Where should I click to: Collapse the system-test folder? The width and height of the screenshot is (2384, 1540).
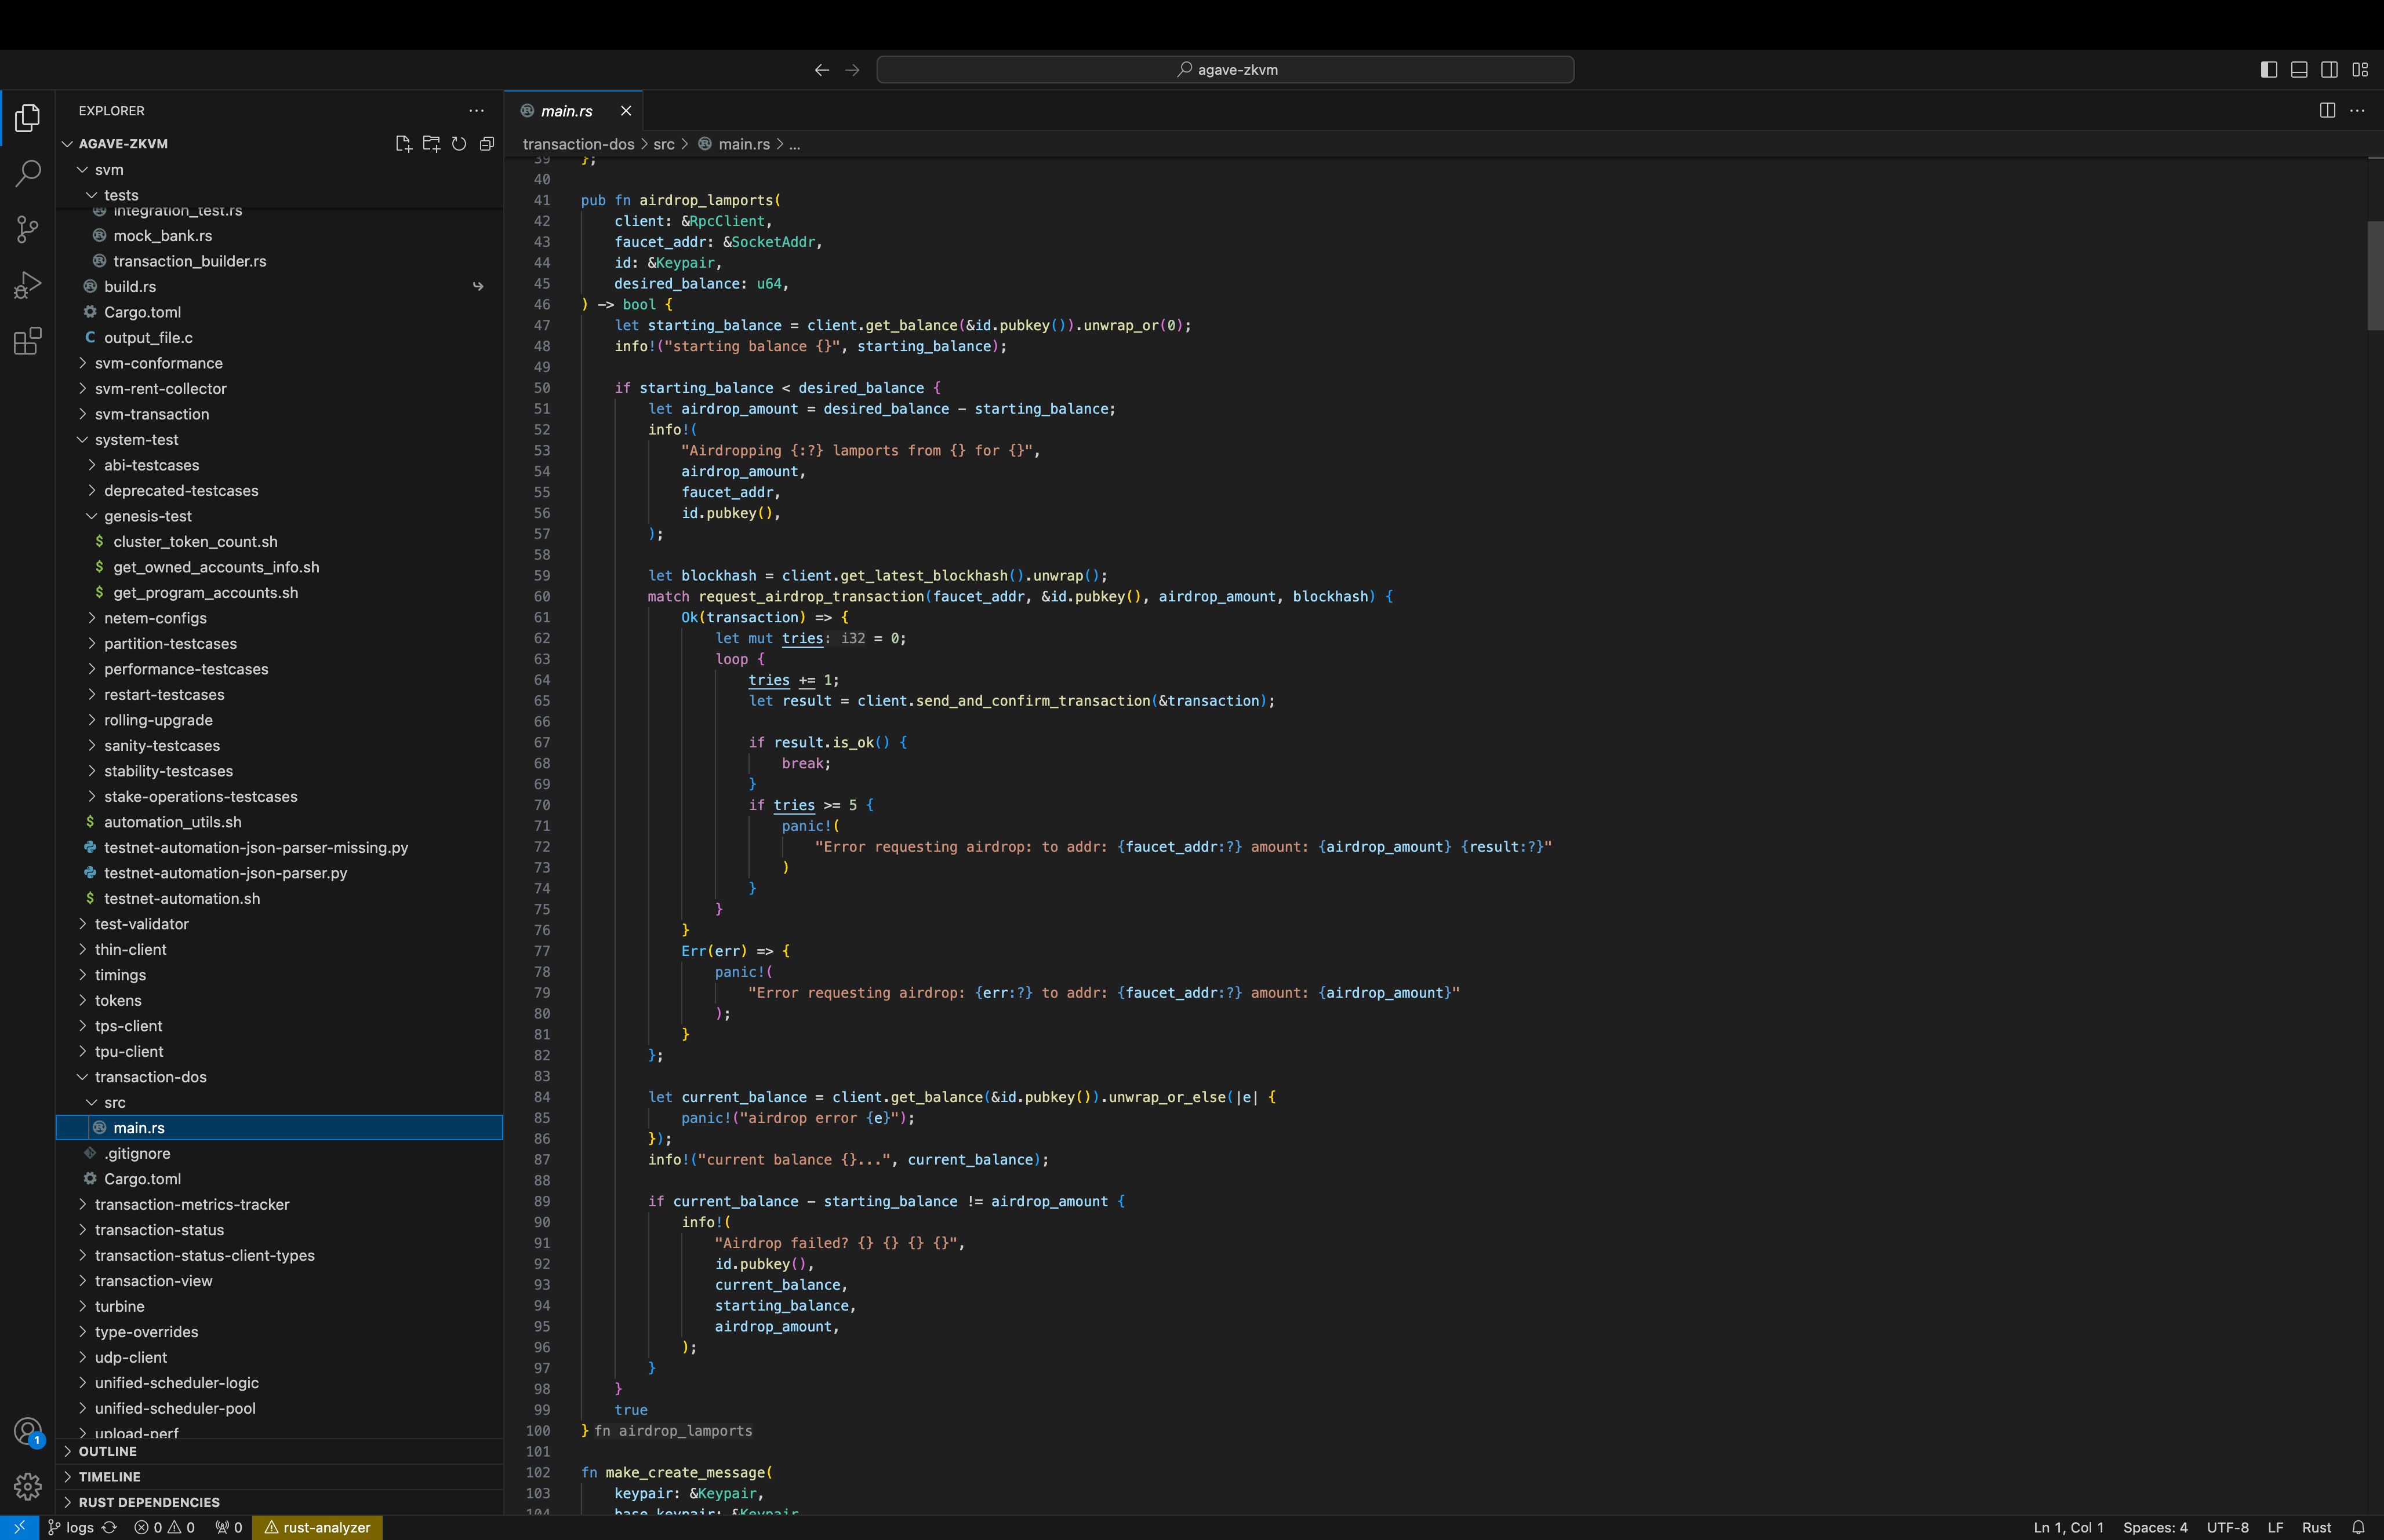[279, 440]
